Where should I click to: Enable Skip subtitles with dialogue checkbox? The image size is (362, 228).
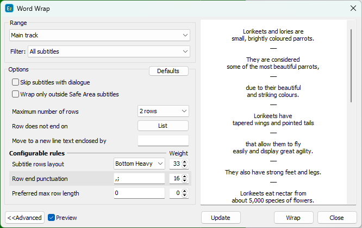pyautogui.click(x=16, y=82)
